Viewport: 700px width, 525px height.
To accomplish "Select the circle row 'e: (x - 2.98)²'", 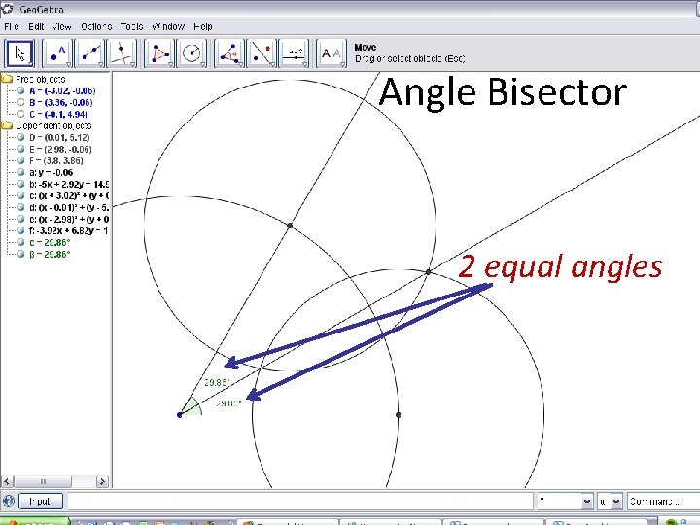I will click(x=69, y=219).
